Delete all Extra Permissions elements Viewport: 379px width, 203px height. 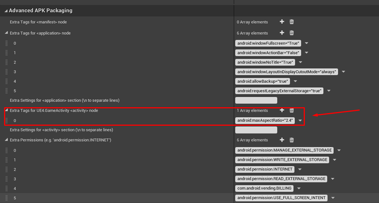point(292,140)
